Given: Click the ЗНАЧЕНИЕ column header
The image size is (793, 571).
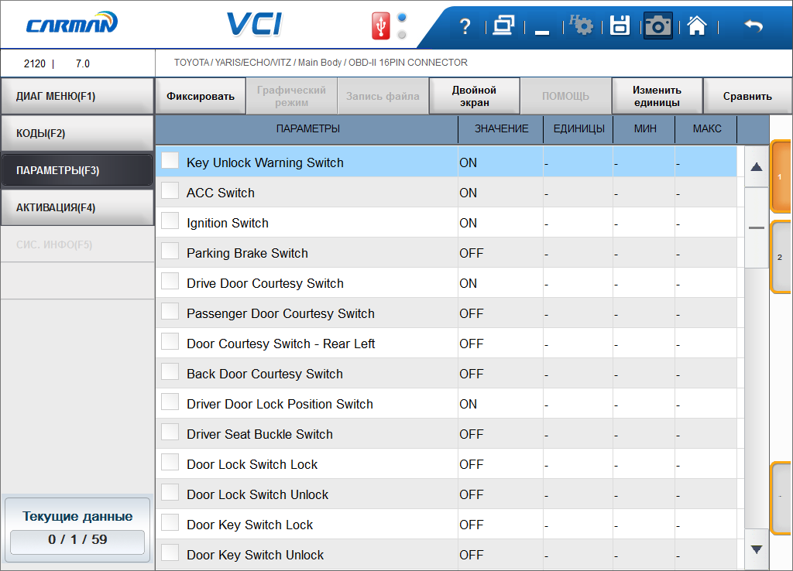Looking at the screenshot, I should (x=501, y=129).
